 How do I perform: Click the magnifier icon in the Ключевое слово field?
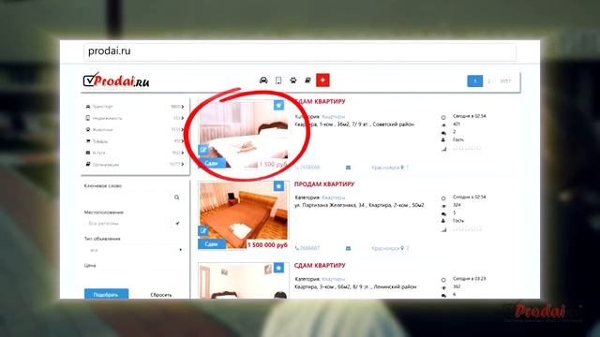pos(176,198)
